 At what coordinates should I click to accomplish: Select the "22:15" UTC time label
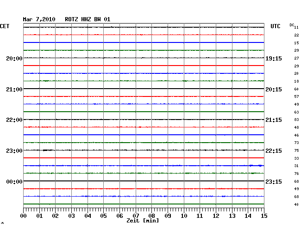274,151
